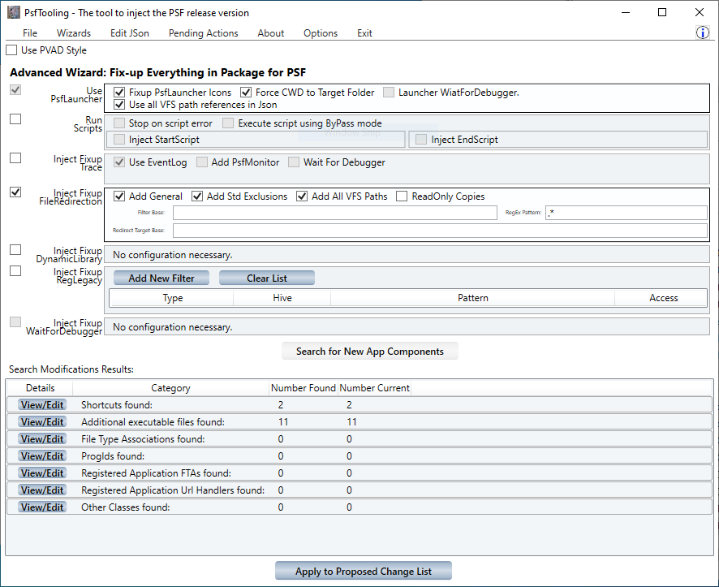Click 'Registered Application Url Handlers found:' text
The height and width of the screenshot is (587, 719).
coord(172,490)
